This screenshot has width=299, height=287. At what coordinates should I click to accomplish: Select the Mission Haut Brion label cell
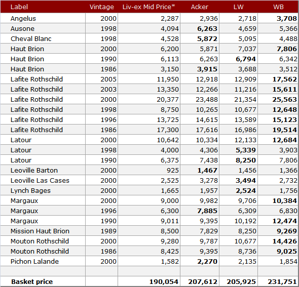(x=43, y=231)
